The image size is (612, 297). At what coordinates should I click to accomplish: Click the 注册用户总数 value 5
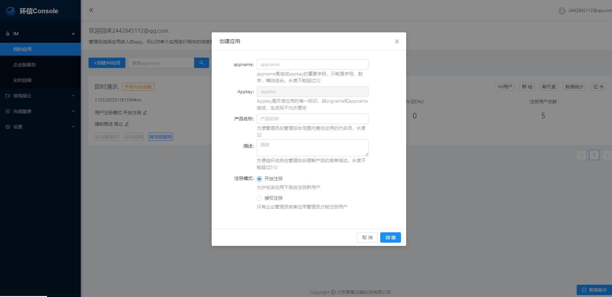click(543, 116)
